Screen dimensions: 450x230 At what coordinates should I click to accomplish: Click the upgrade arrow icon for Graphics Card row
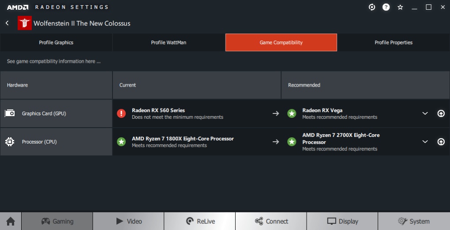click(x=441, y=113)
